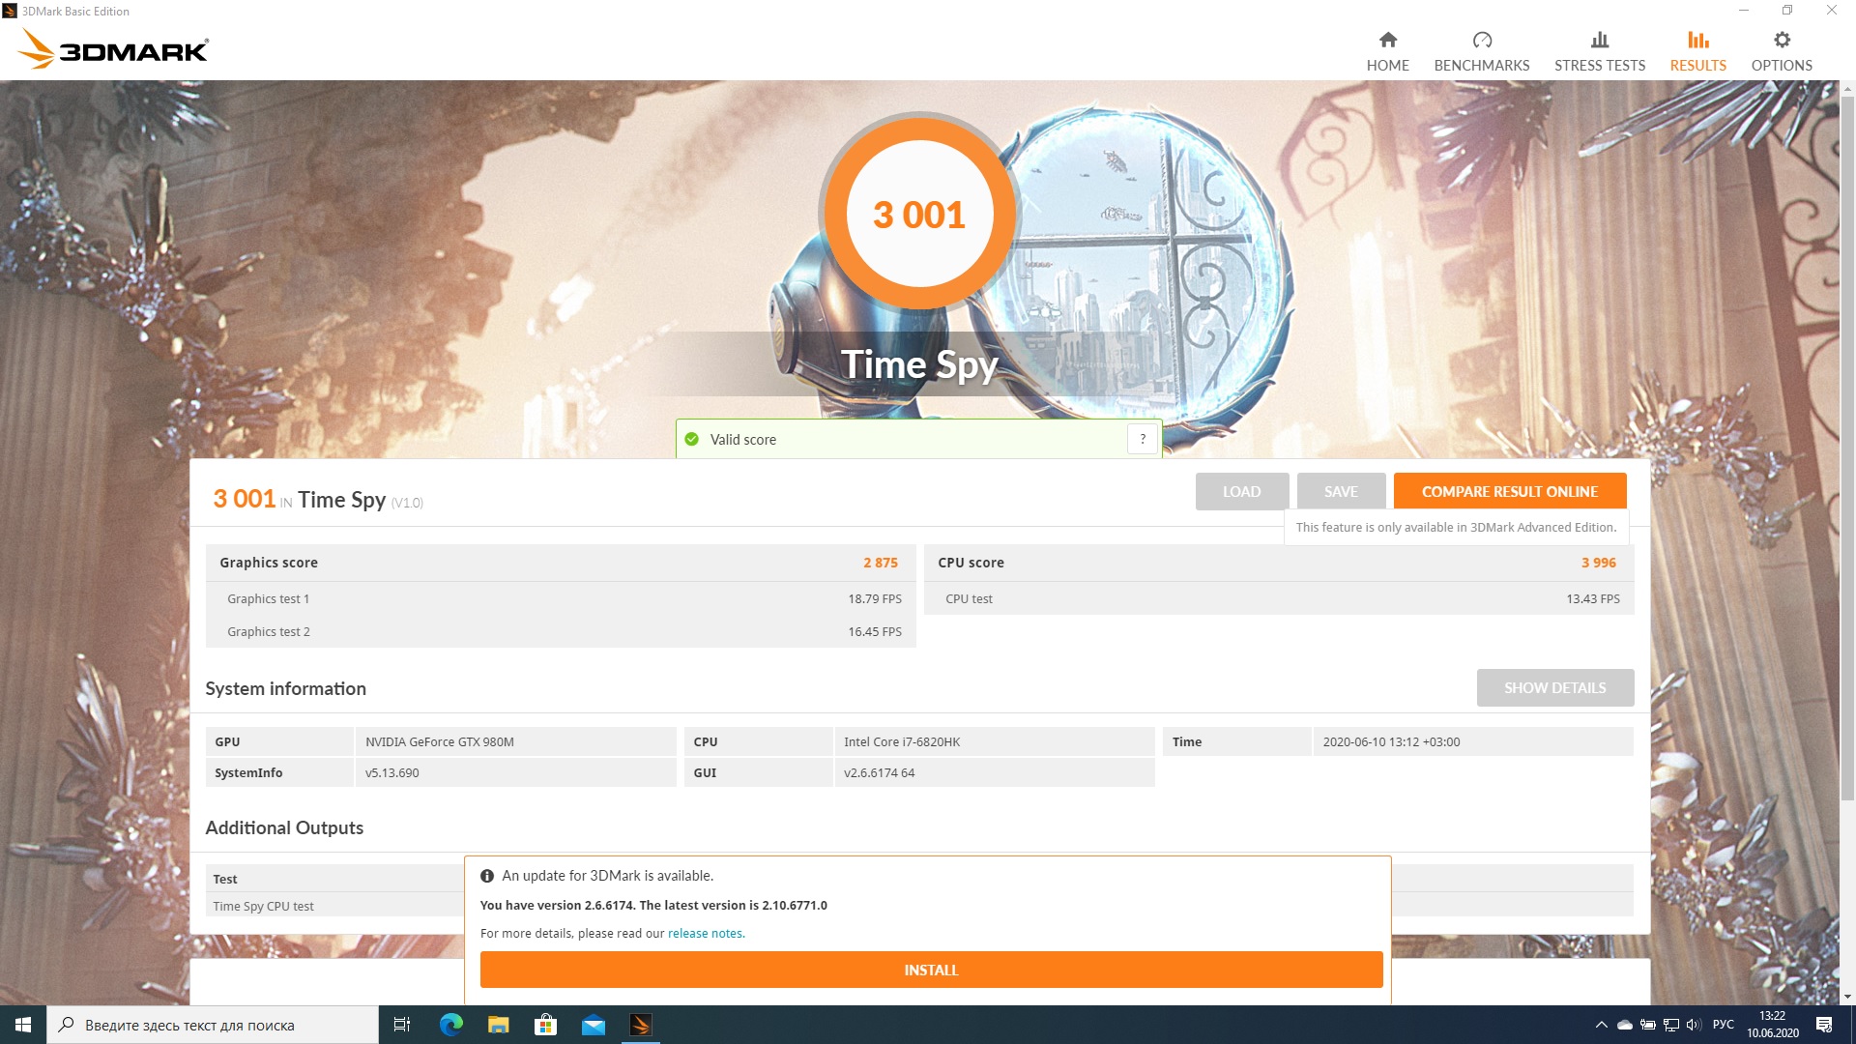Click the INSTALL update button
The width and height of the screenshot is (1856, 1044).
[931, 970]
